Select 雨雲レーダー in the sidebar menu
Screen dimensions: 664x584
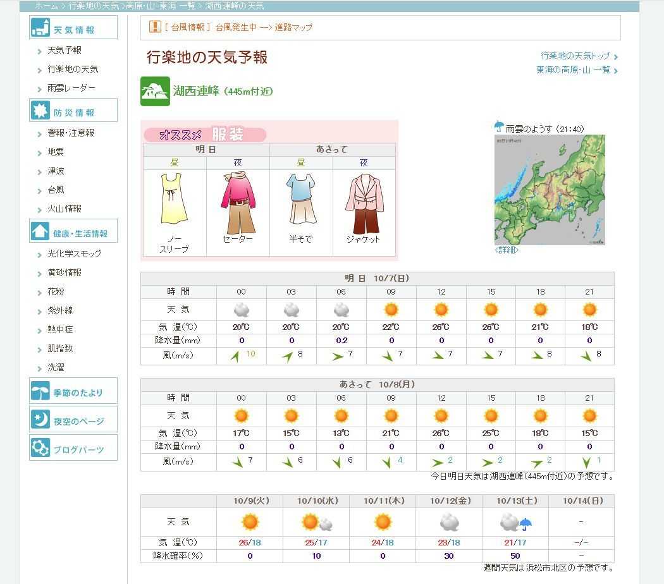click(x=71, y=88)
